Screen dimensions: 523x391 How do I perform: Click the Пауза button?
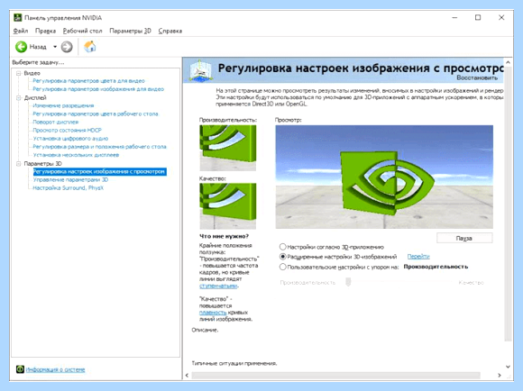(464, 238)
